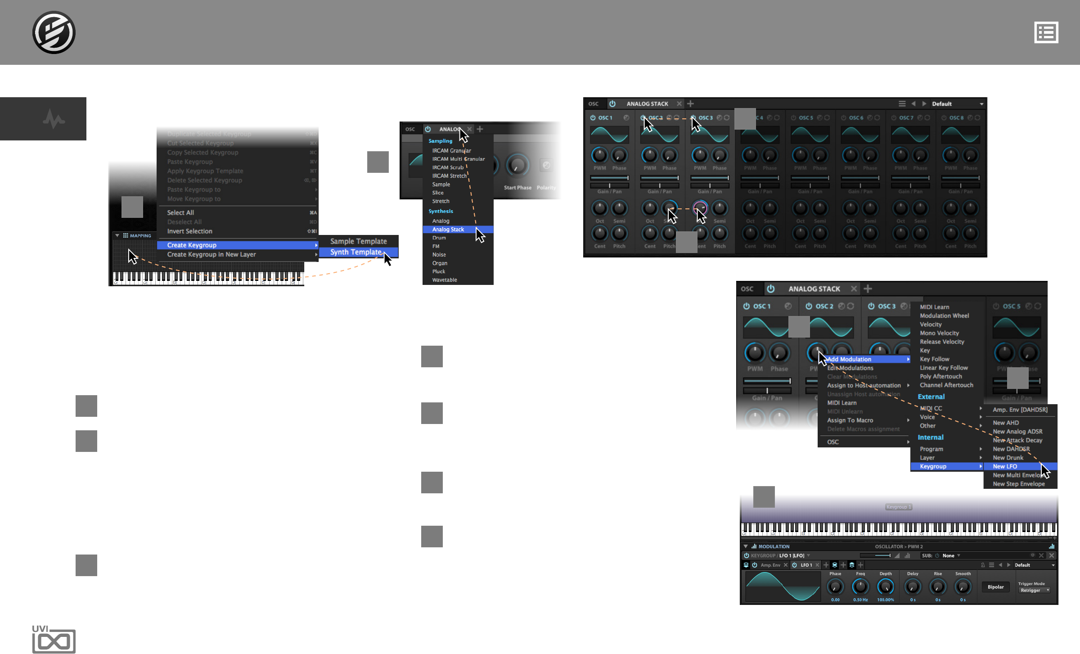This screenshot has height=654, width=1080.
Task: Open the SUB None dropdown
Action: tap(951, 555)
